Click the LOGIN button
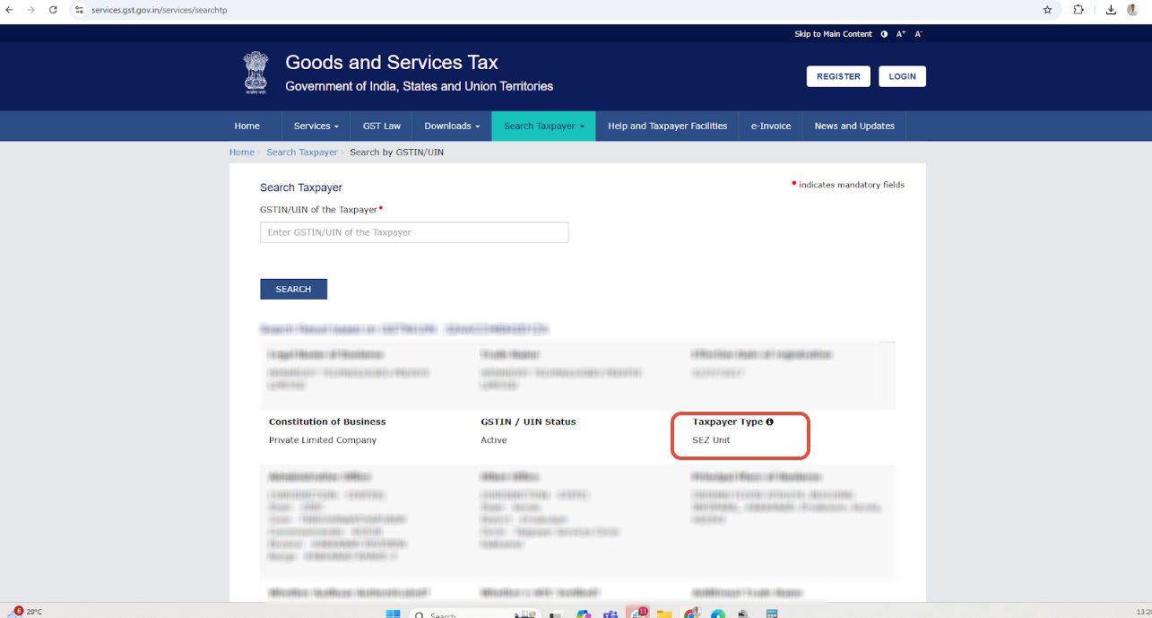1152x618 pixels. coord(902,76)
